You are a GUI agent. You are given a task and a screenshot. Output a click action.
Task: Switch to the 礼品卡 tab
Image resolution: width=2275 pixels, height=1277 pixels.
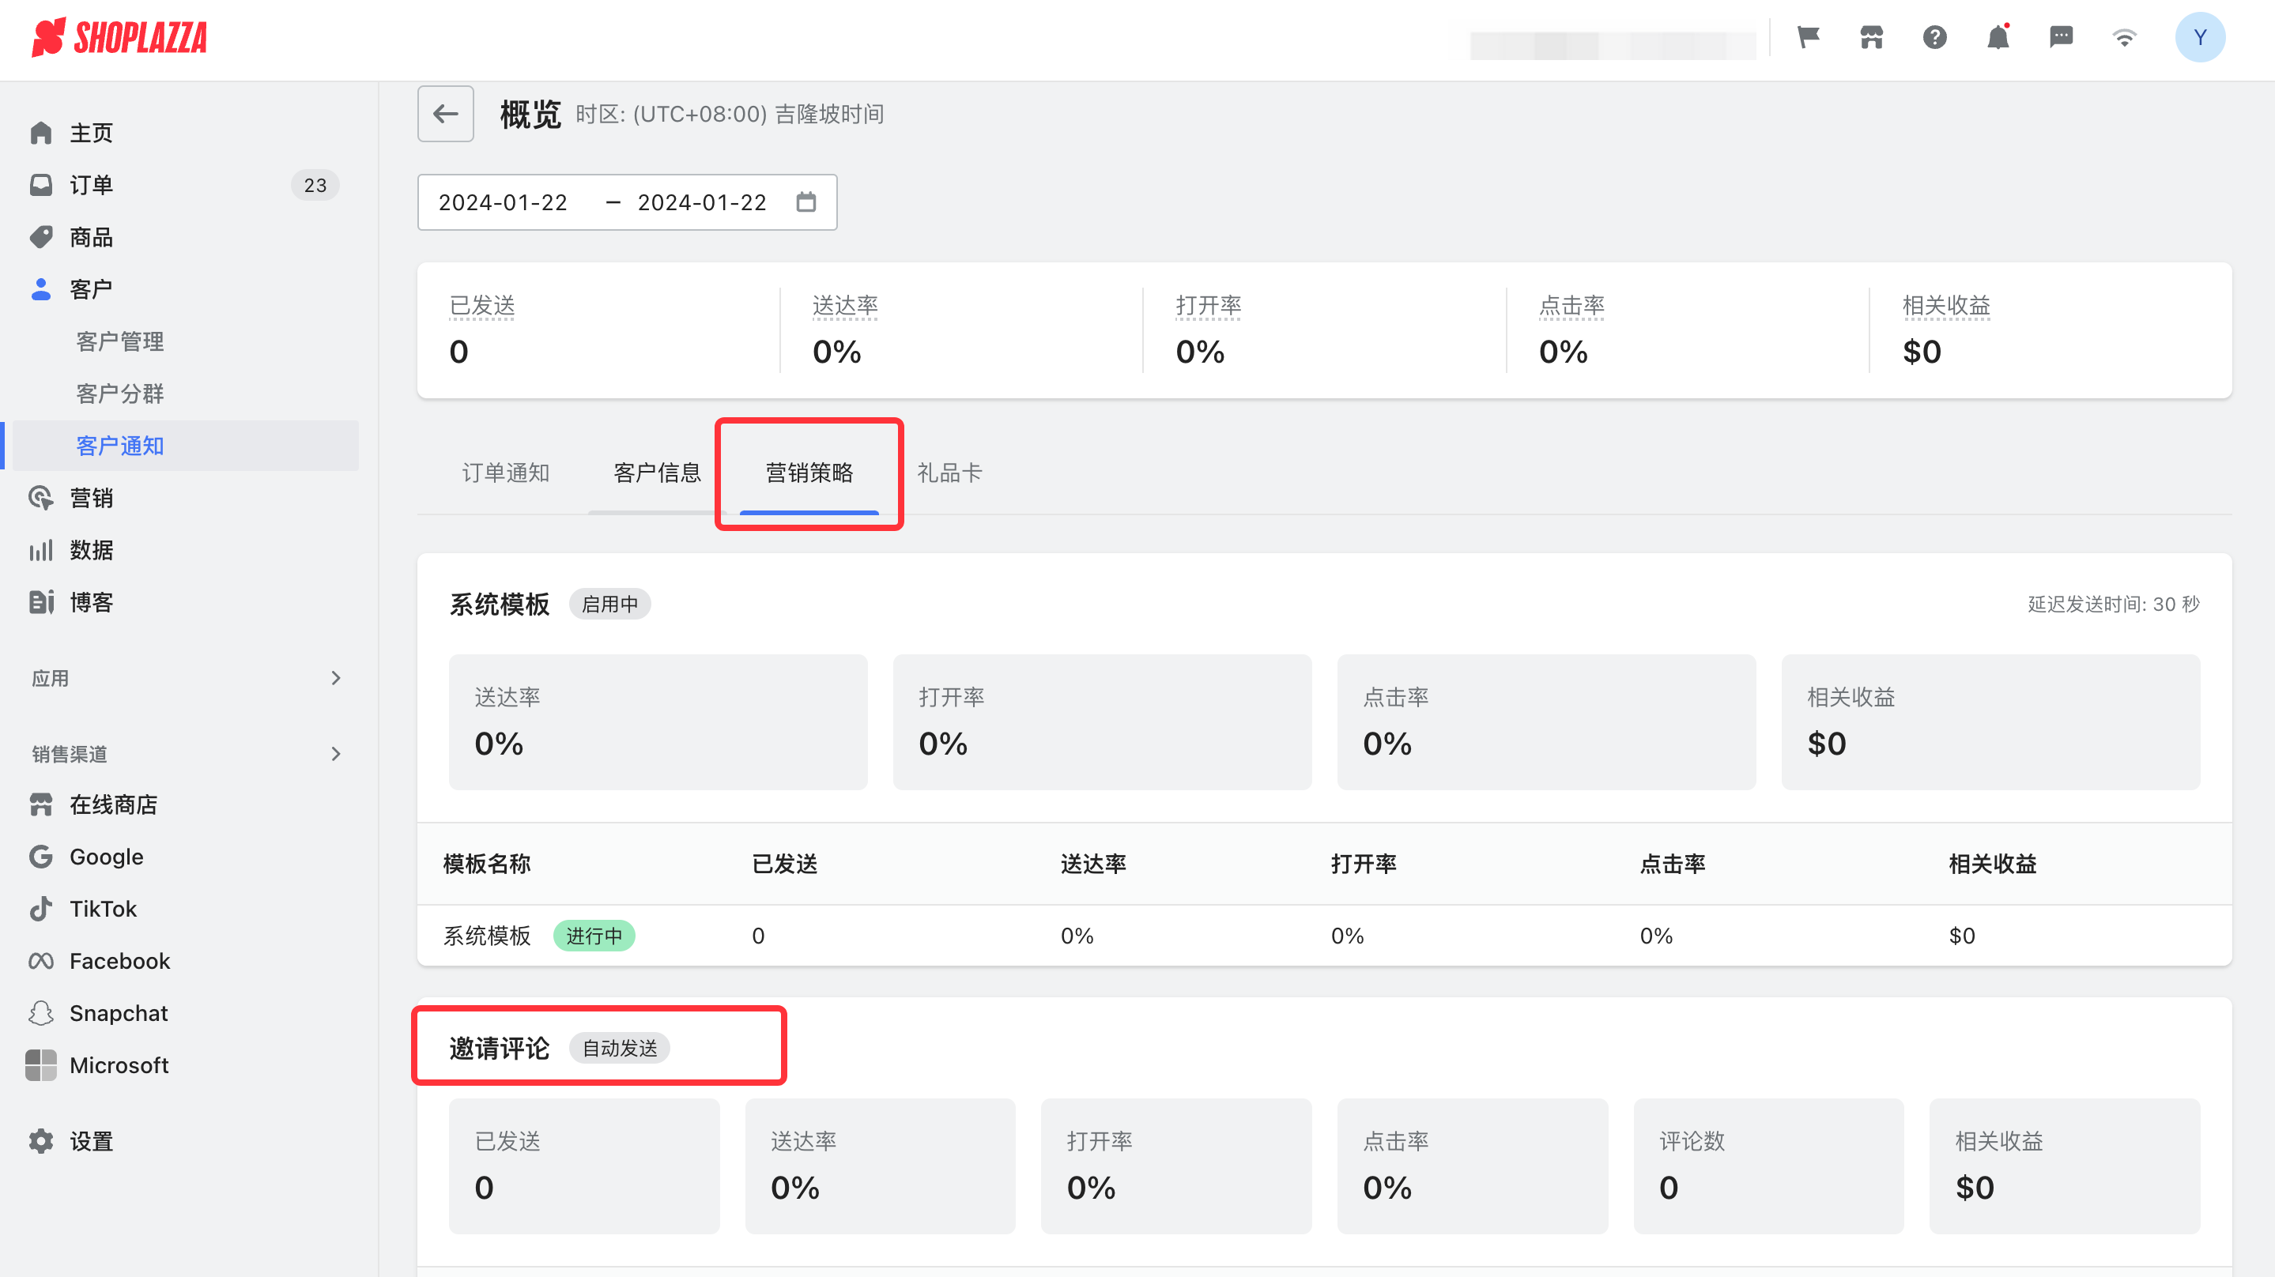click(x=949, y=473)
